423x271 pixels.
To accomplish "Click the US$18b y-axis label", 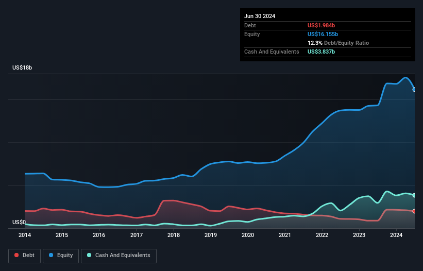I will coord(22,67).
